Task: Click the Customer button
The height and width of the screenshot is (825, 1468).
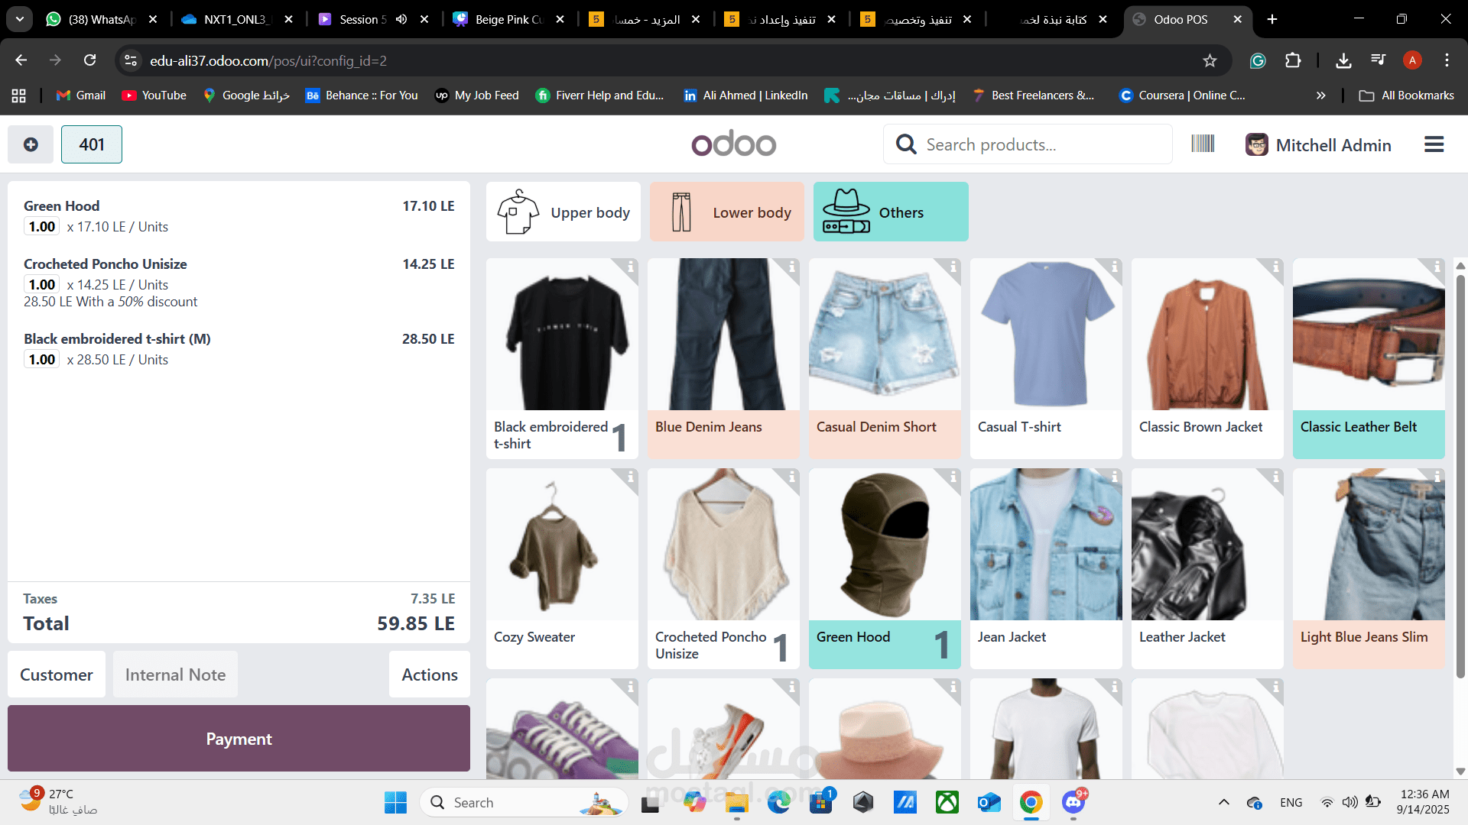Action: coord(57,675)
